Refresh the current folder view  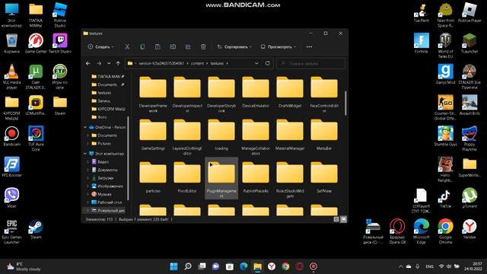pyautogui.click(x=267, y=63)
